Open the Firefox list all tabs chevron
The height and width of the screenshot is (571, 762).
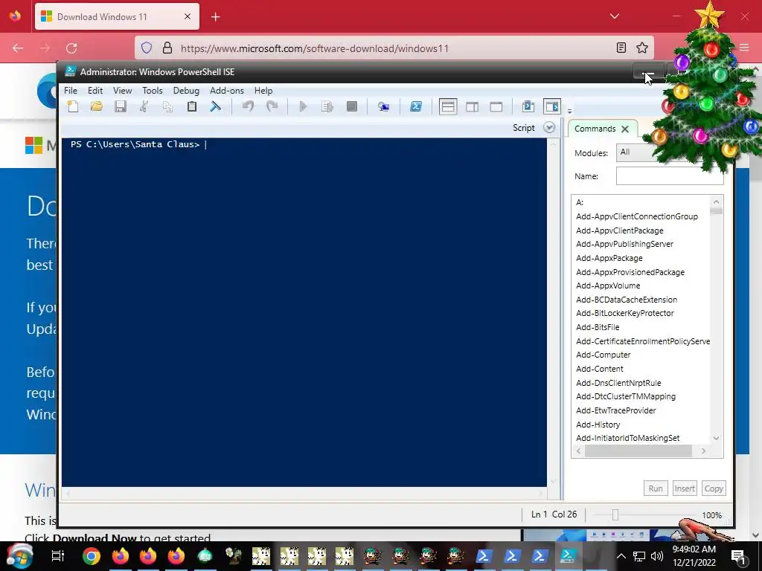pyautogui.click(x=615, y=16)
